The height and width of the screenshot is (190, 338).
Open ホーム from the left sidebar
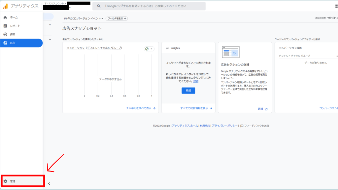pyautogui.click(x=14, y=17)
